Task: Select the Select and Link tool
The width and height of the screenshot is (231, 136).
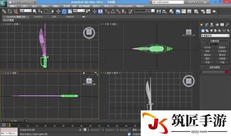Action: [4, 11]
